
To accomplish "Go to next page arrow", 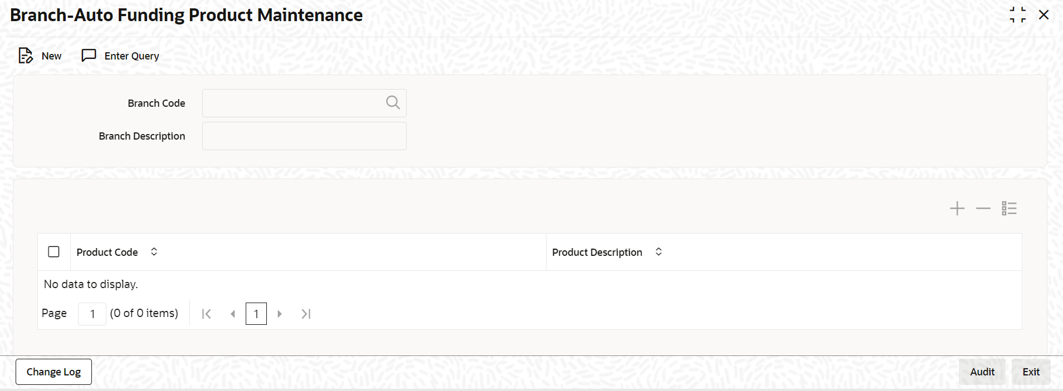I will pos(280,314).
